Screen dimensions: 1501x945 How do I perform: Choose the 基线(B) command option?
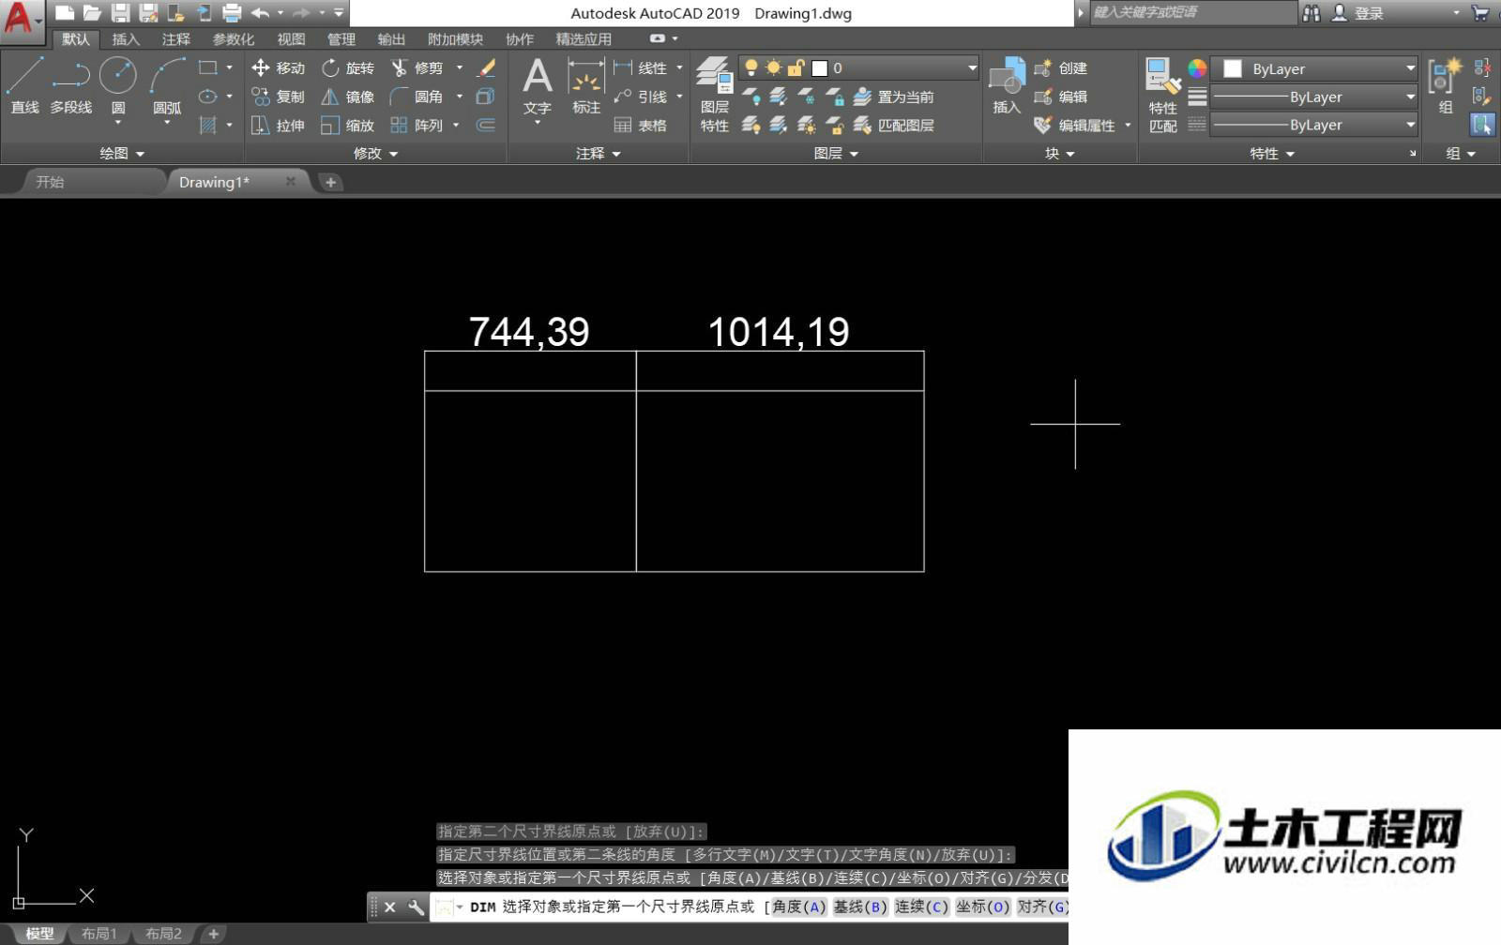point(860,907)
